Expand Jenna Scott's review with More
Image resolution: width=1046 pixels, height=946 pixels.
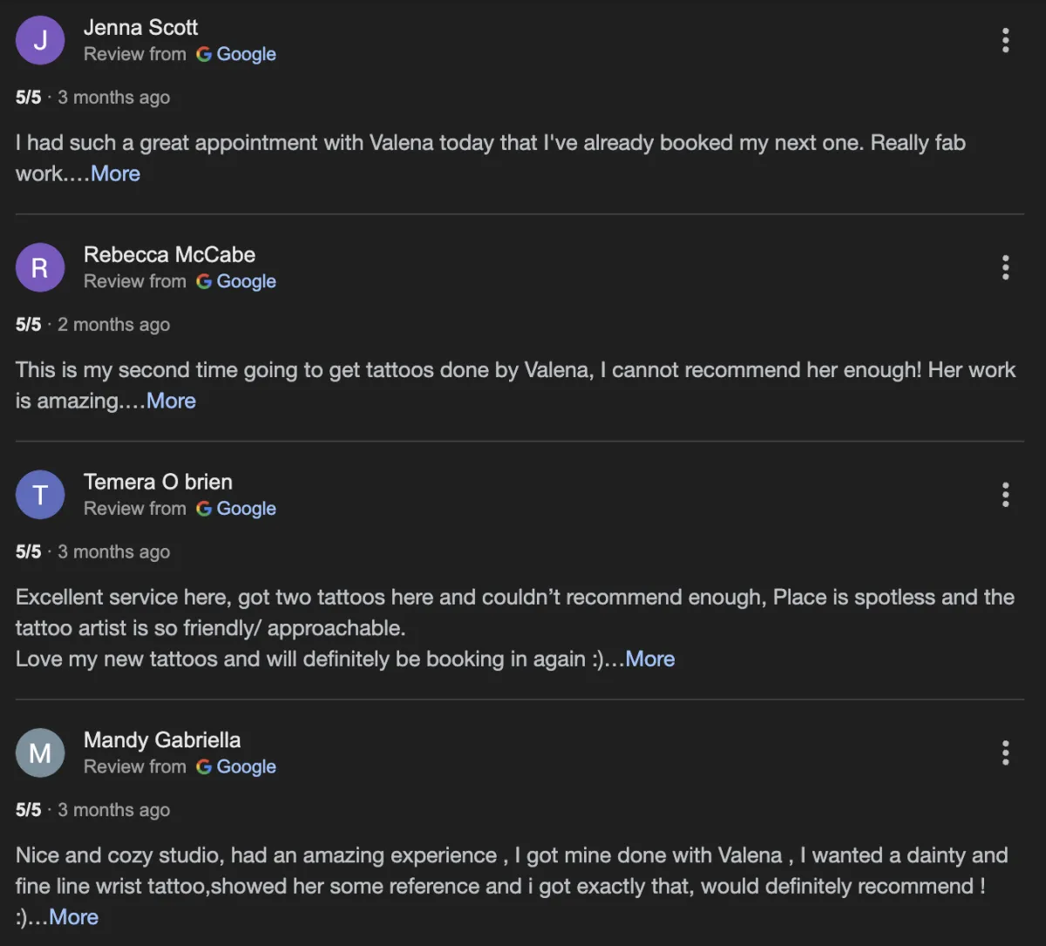pyautogui.click(x=115, y=173)
